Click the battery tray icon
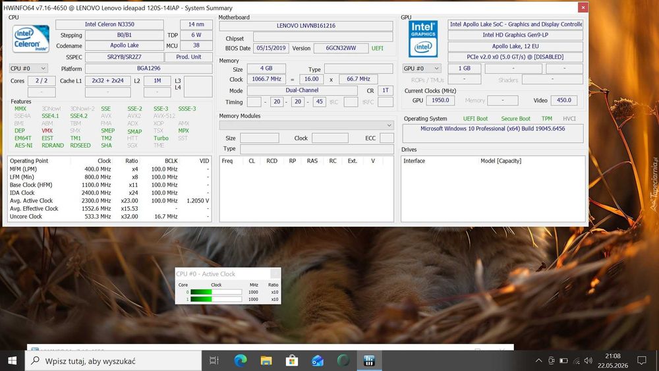The height and width of the screenshot is (371, 659). coord(563,360)
